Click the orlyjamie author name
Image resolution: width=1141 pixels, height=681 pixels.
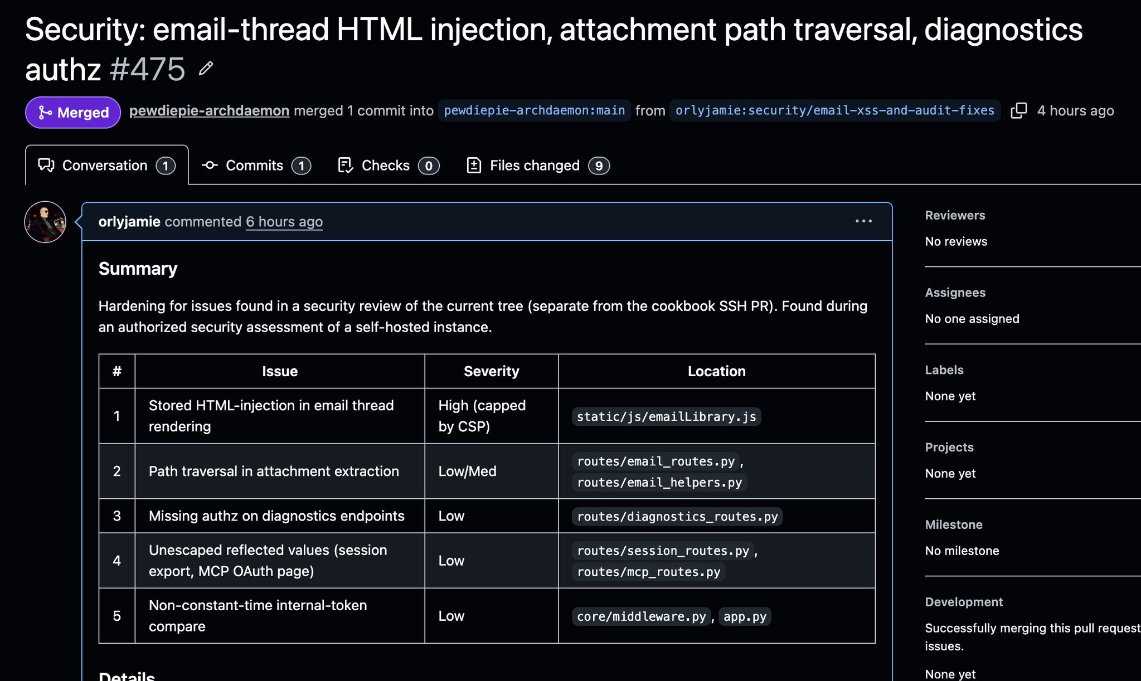[129, 221]
